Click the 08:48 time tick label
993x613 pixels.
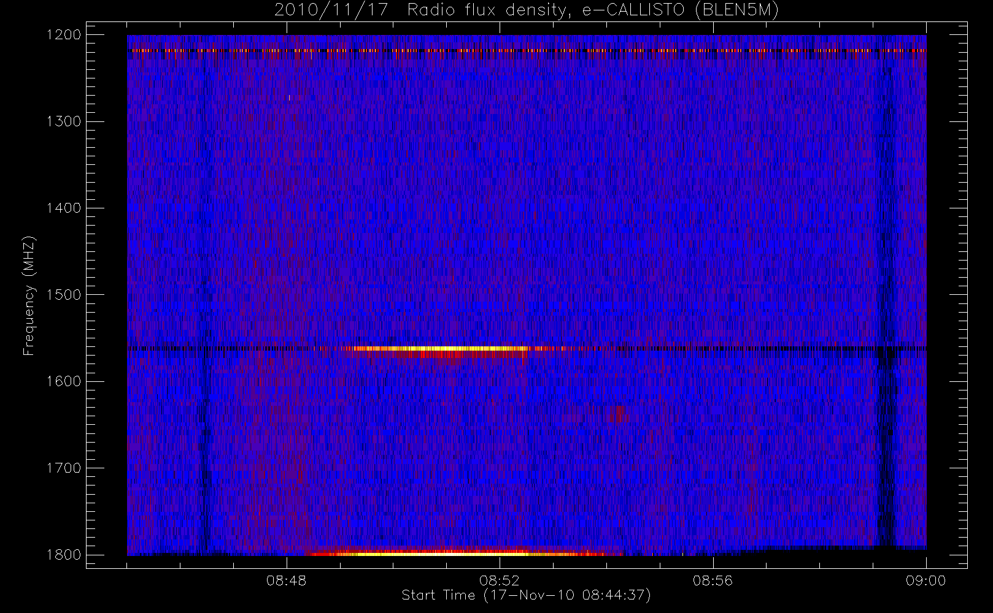pos(287,581)
